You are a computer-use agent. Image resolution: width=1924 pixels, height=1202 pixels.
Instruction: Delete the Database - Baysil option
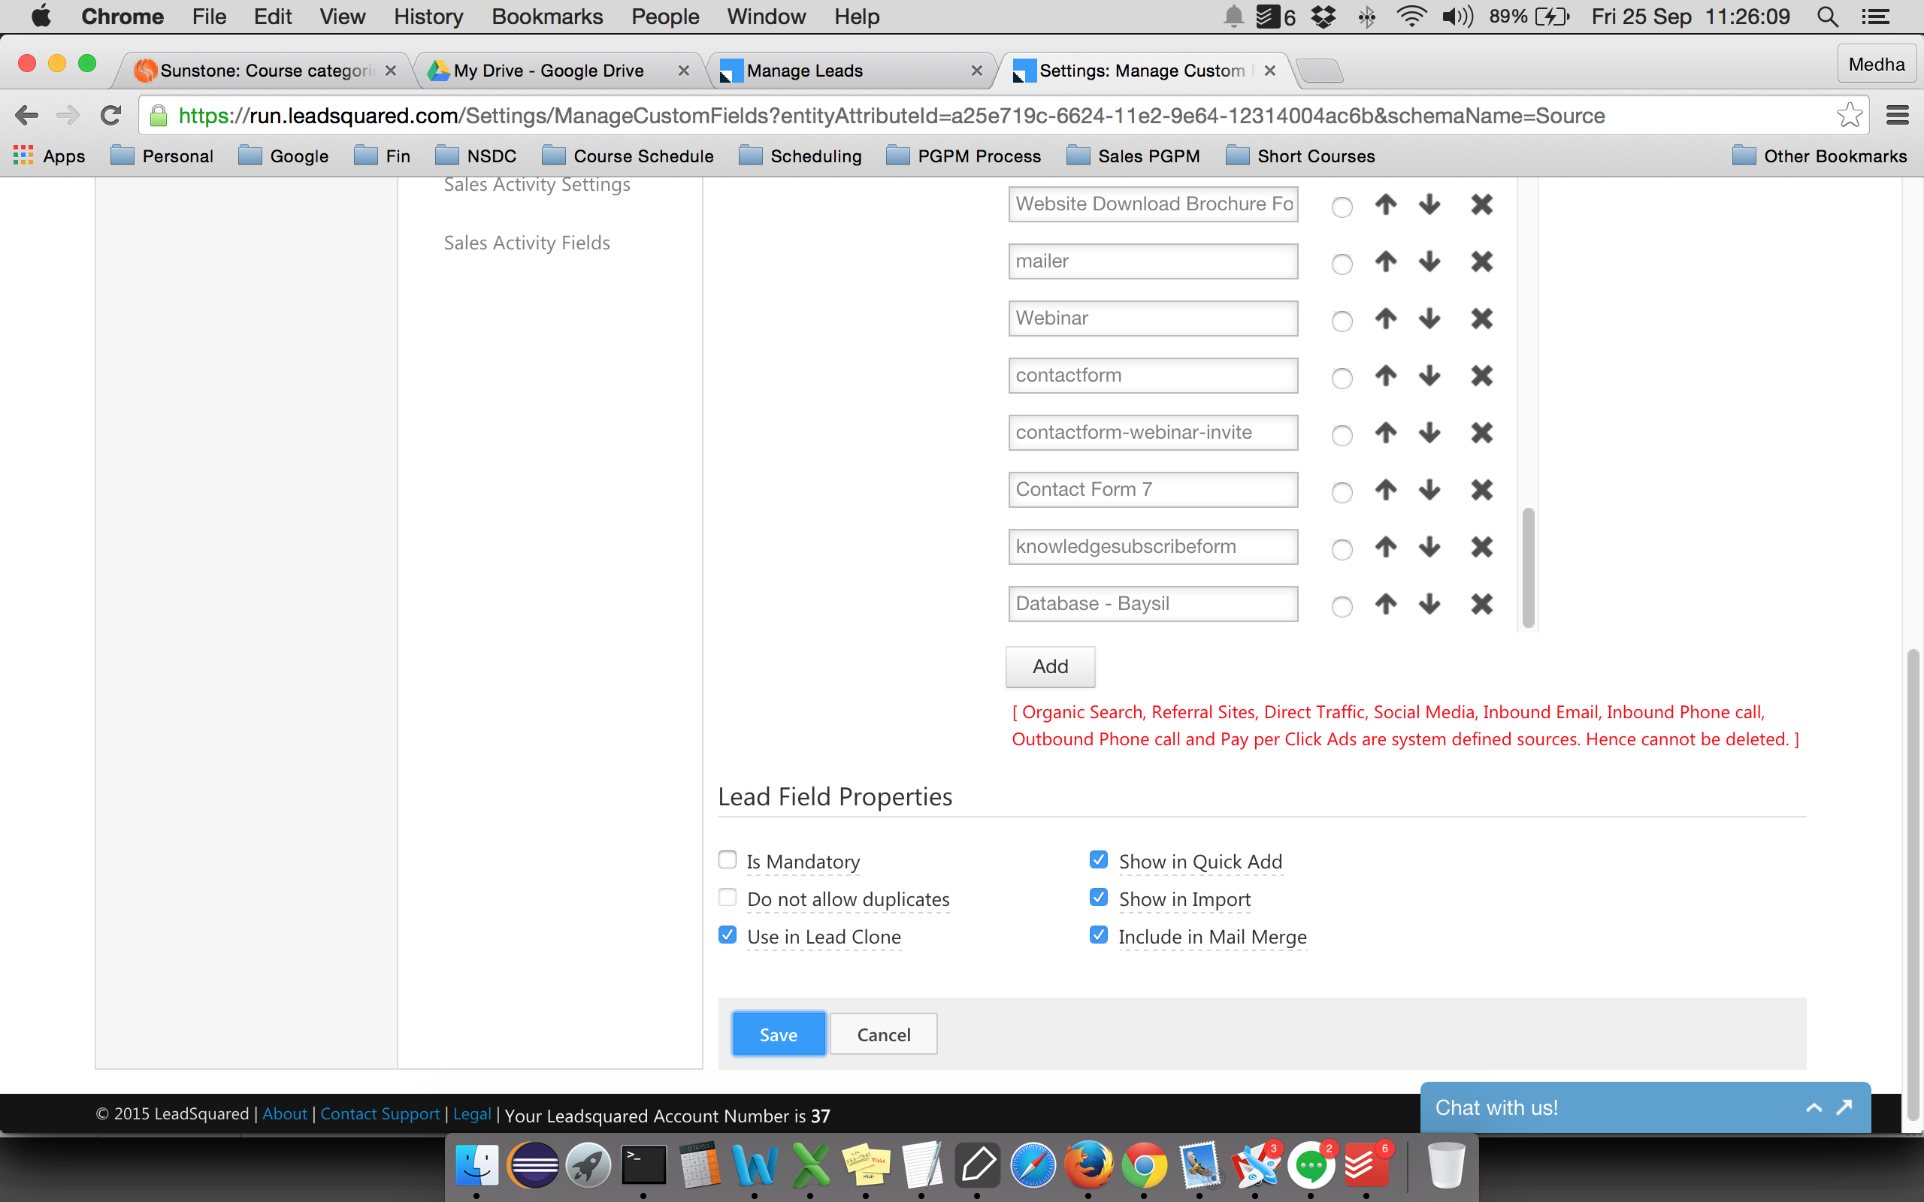(1481, 604)
